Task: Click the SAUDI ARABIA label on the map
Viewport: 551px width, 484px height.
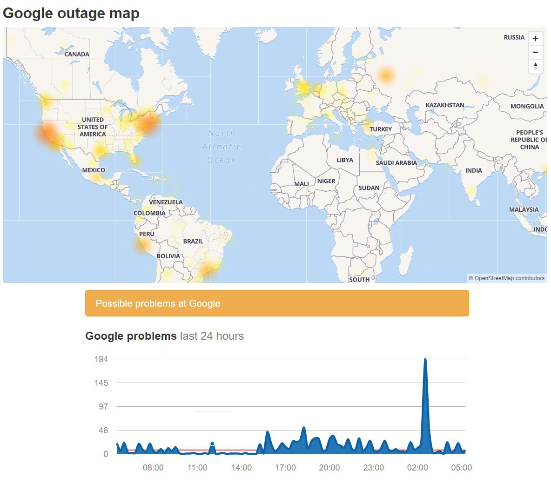Action: pyautogui.click(x=396, y=163)
